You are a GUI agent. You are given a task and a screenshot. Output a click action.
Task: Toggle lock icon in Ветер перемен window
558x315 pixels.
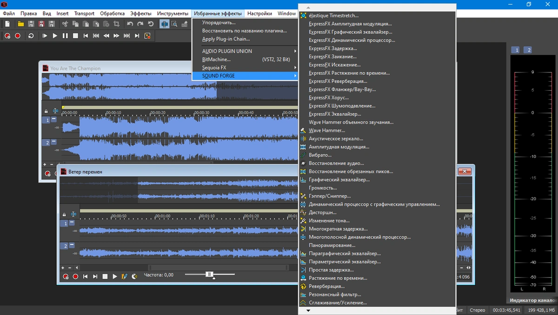click(x=64, y=215)
